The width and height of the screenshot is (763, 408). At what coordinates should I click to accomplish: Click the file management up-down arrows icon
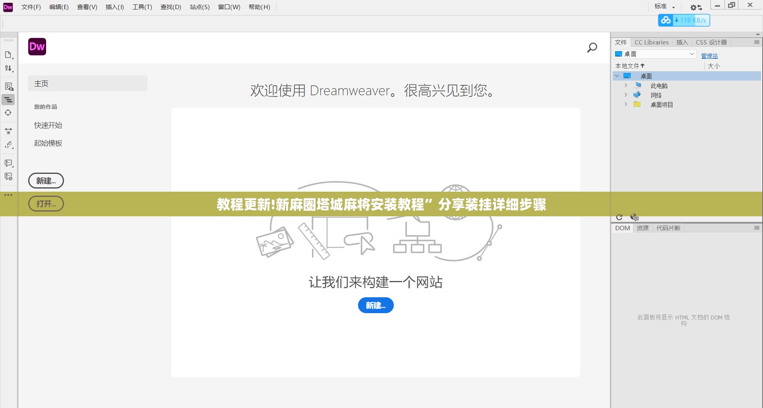click(x=8, y=68)
